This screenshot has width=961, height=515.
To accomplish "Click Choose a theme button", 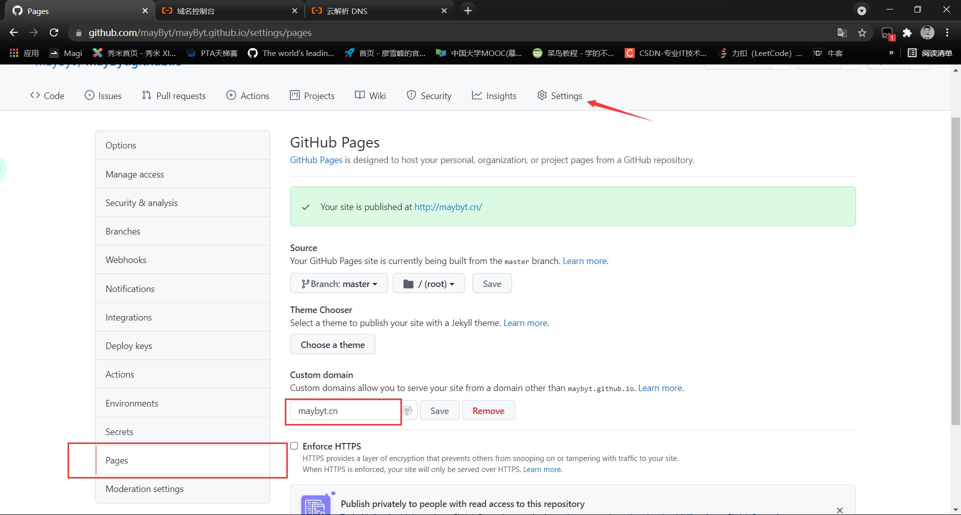I will tap(333, 344).
